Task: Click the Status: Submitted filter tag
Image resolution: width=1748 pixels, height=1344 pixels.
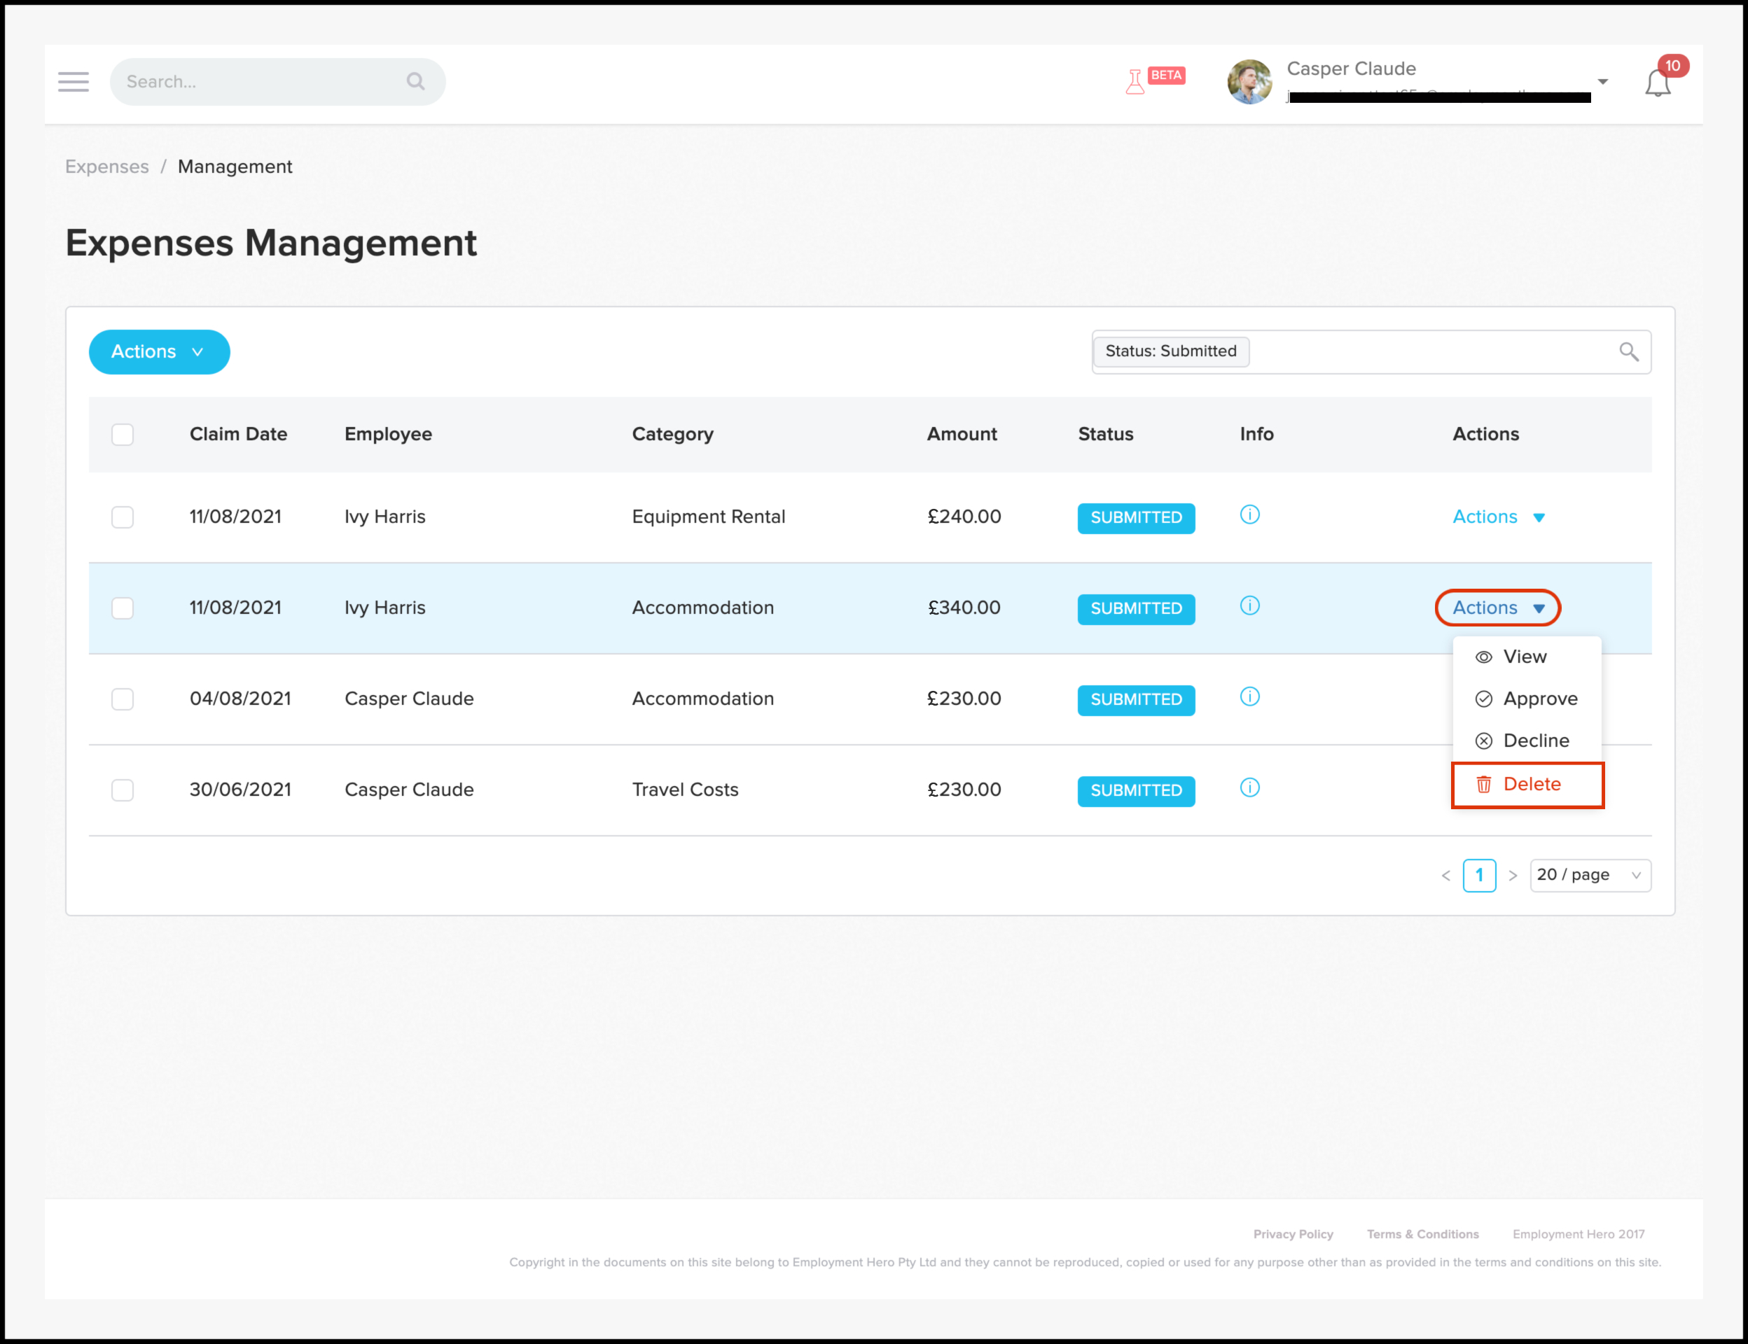Action: pos(1170,351)
